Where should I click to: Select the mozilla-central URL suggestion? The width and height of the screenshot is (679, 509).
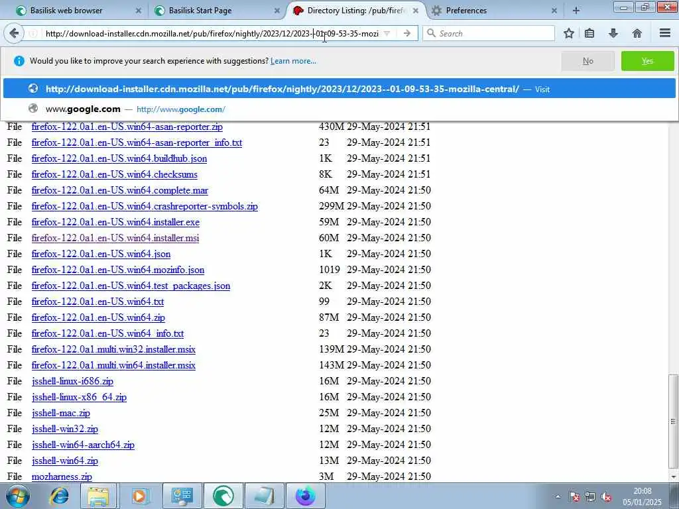[339, 89]
